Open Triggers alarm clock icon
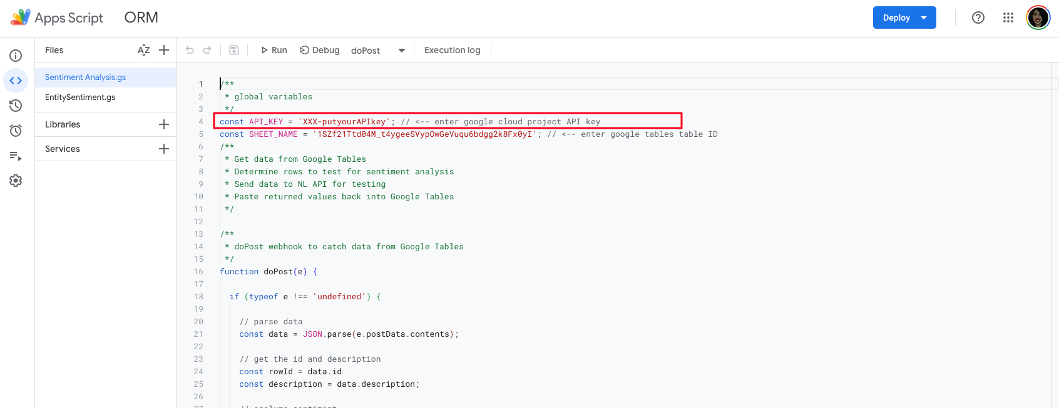The height and width of the screenshot is (408, 1059). (16, 131)
